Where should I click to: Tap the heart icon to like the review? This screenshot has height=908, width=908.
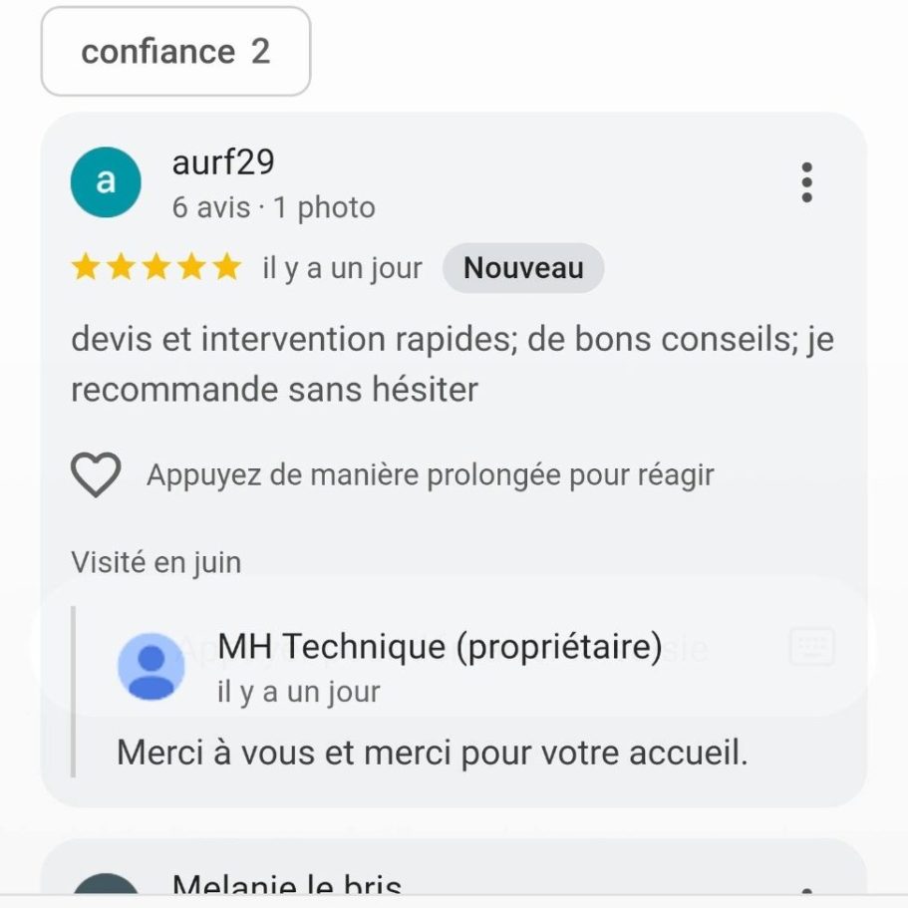point(96,474)
